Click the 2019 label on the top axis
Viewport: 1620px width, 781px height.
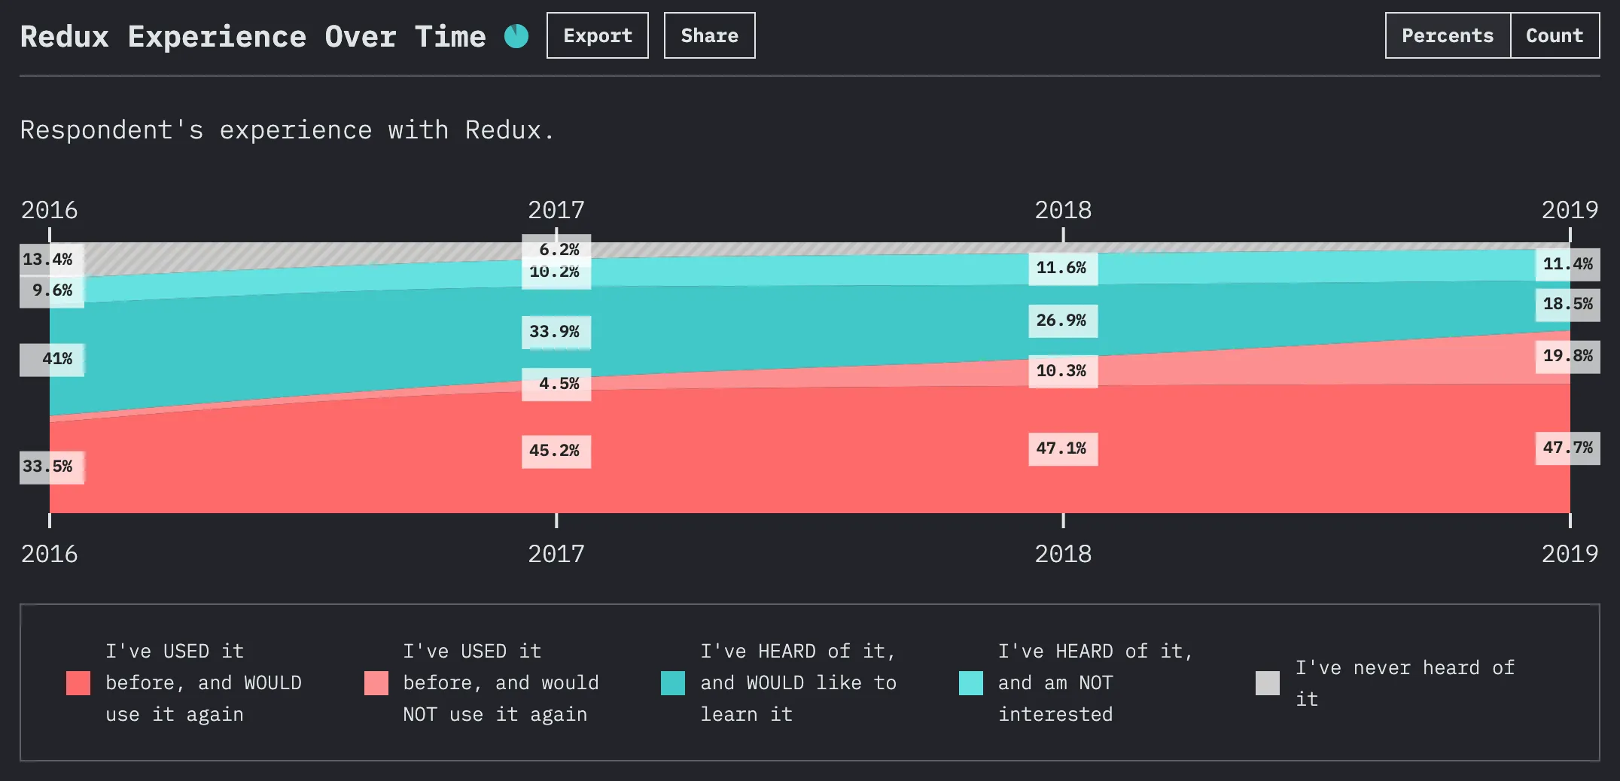[x=1570, y=210]
